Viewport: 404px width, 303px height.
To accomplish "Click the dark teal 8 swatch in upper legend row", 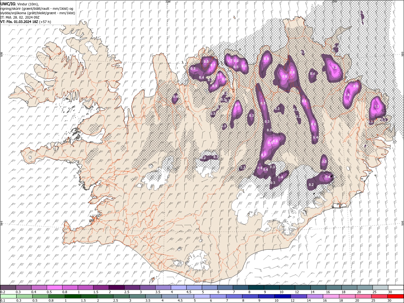I will pyautogui.click(x=256, y=288).
